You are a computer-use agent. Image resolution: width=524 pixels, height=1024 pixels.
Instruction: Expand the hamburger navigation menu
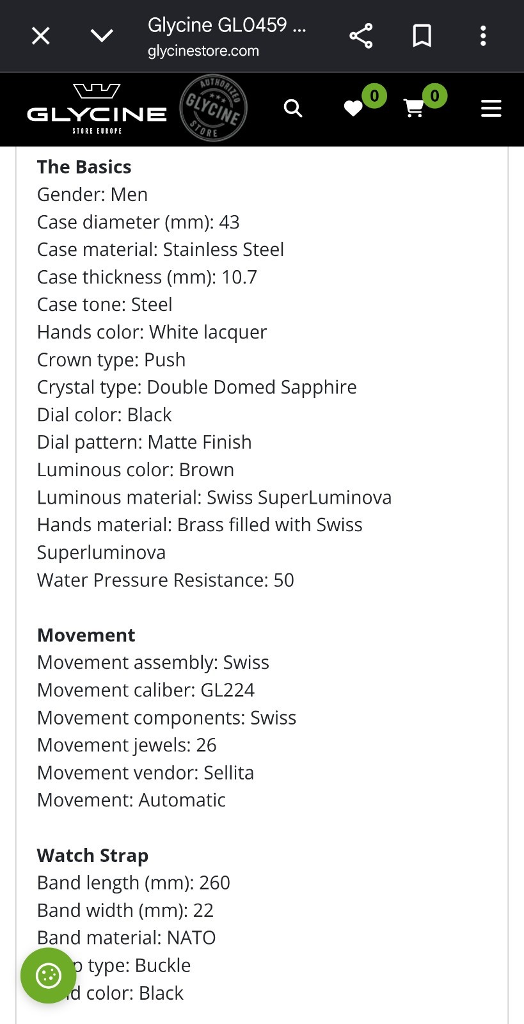pyautogui.click(x=491, y=108)
